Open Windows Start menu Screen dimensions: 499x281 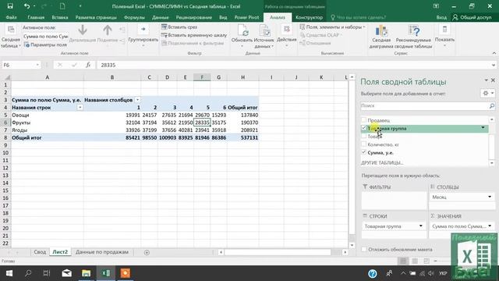(x=9, y=273)
